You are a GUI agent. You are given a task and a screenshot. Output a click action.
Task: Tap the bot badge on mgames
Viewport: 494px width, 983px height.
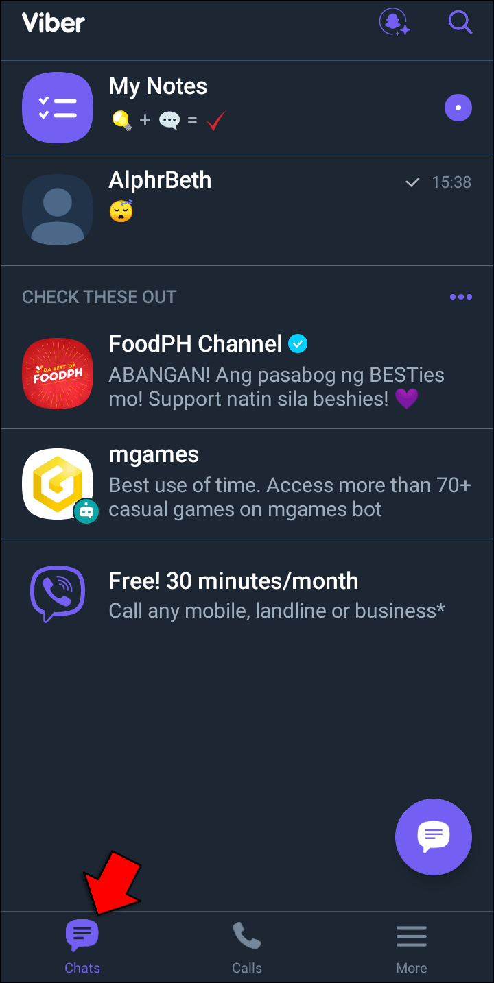pyautogui.click(x=86, y=511)
